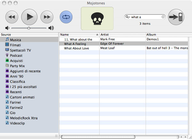Click the artist cell 'Edge Of Forever'
This screenshot has height=139, width=192.
pos(112,44)
